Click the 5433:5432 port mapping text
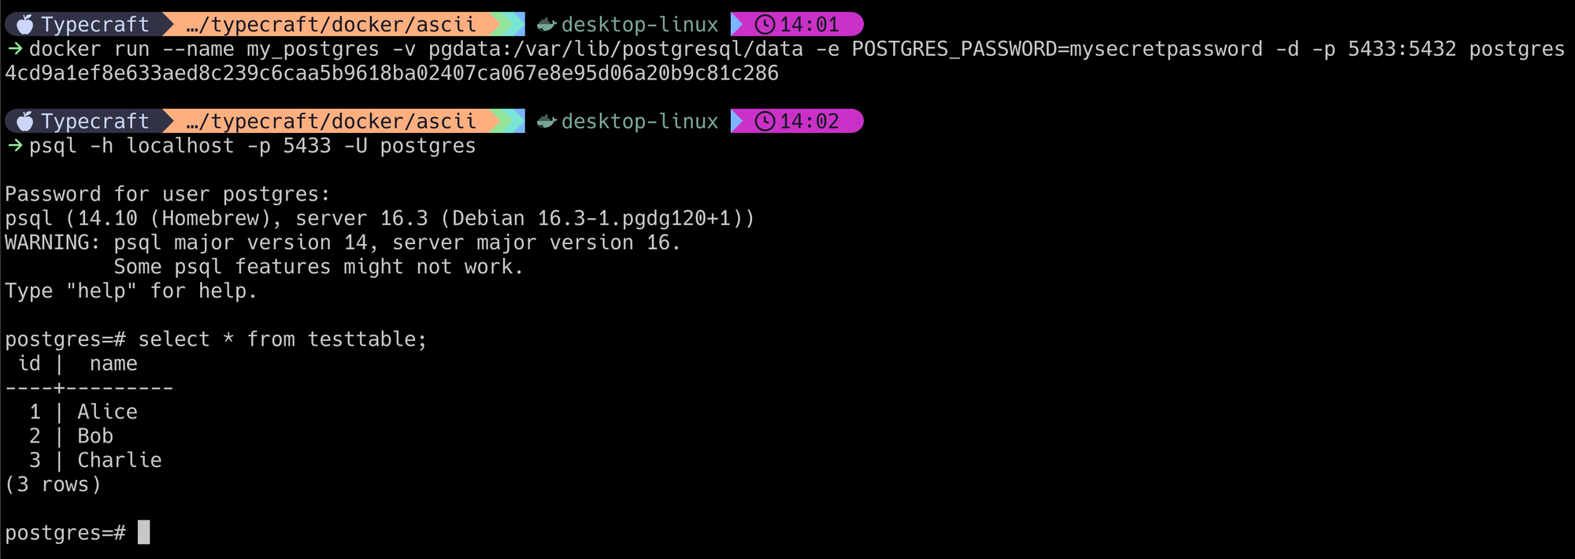Viewport: 1575px width, 559px height. [1402, 49]
